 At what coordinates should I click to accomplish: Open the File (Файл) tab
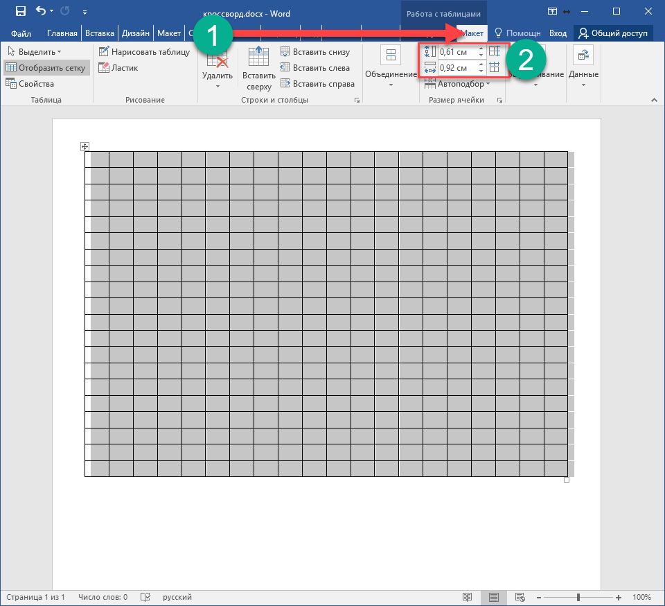coord(21,33)
